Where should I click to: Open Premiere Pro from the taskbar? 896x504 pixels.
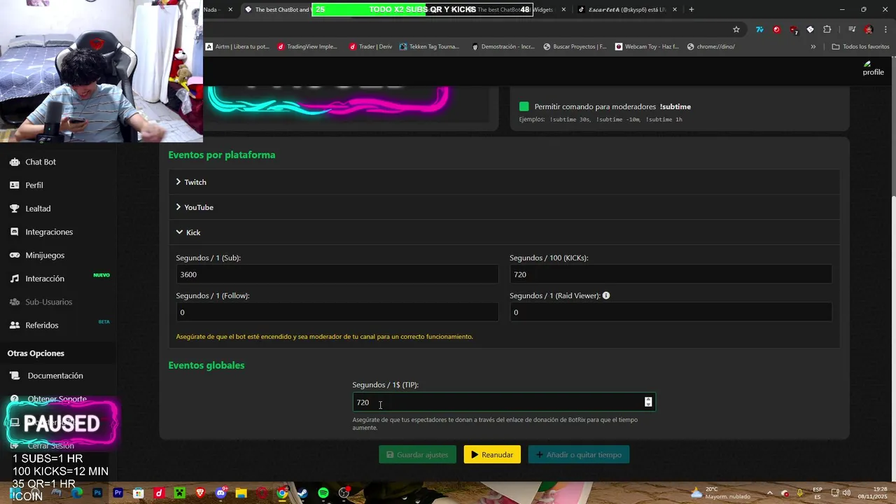pos(118,493)
